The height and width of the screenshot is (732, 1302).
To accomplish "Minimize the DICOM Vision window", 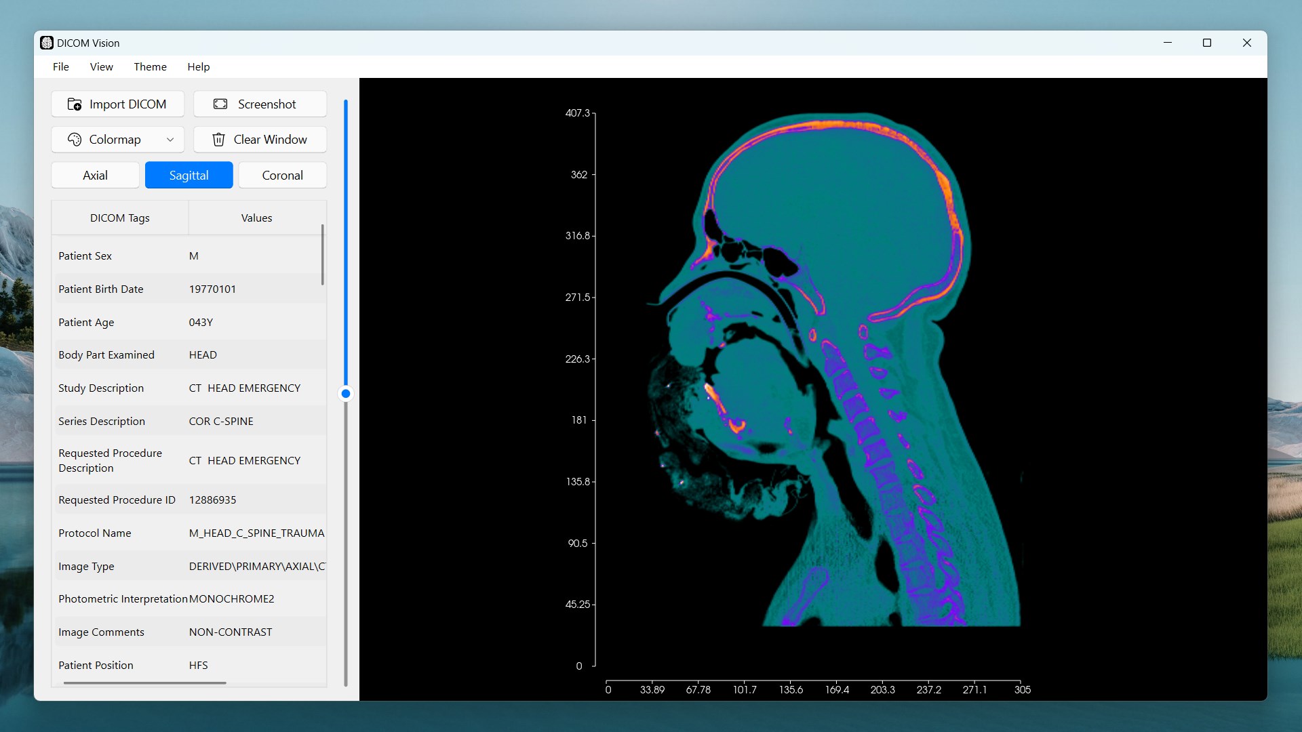I will 1168,43.
